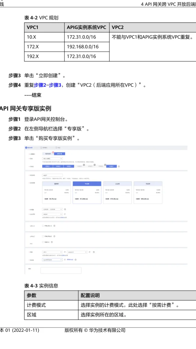Click the manage security group link
This screenshot has height=349, width=196.
[70, 259]
